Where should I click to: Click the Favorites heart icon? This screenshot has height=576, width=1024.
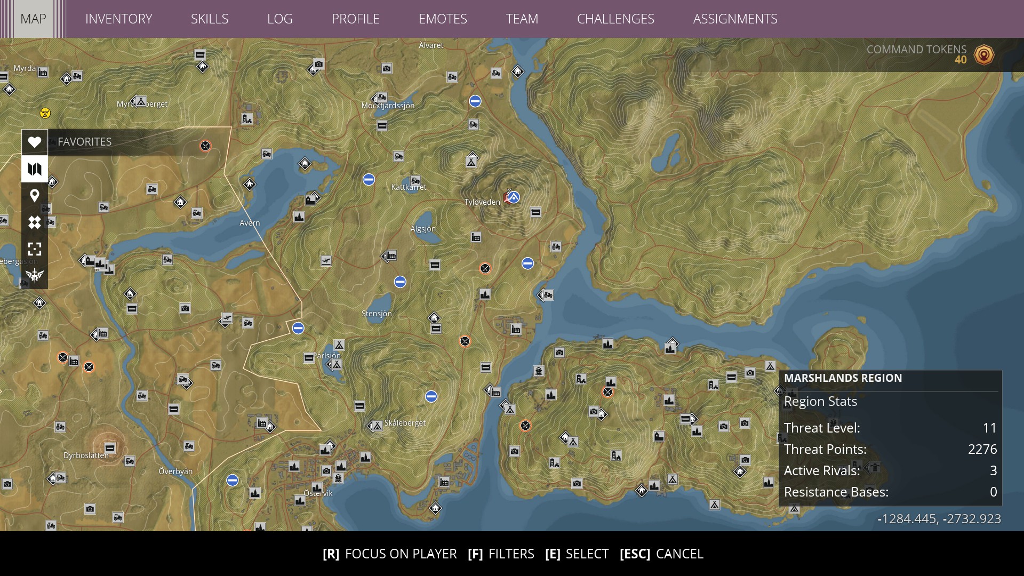coord(35,142)
